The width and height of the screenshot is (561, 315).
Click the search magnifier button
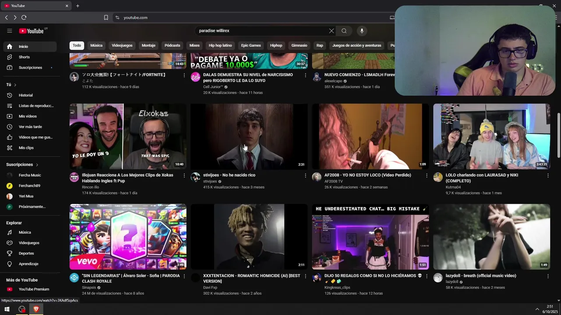(x=344, y=31)
